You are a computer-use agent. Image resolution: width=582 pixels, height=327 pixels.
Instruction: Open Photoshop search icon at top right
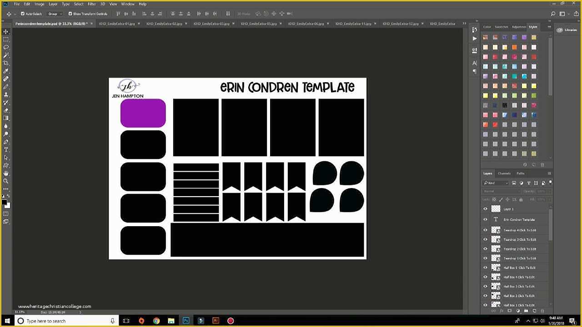(x=553, y=14)
